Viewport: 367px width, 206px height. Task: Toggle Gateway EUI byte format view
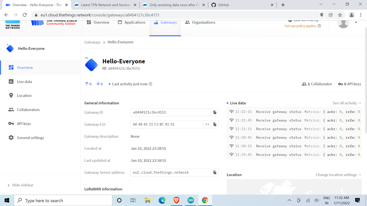click(x=207, y=124)
